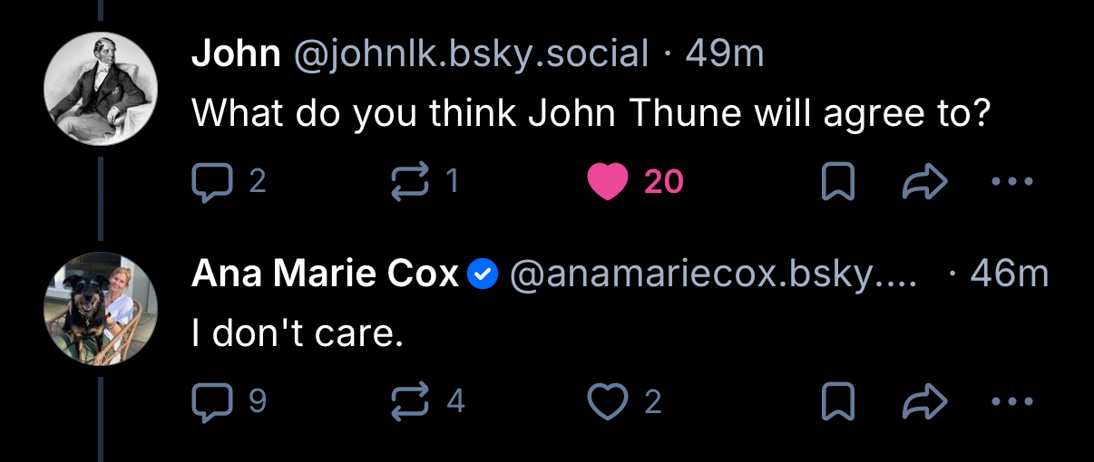Open the @johnlk.bsky.social handle link
Viewport: 1094px width, 462px height.
click(x=471, y=54)
